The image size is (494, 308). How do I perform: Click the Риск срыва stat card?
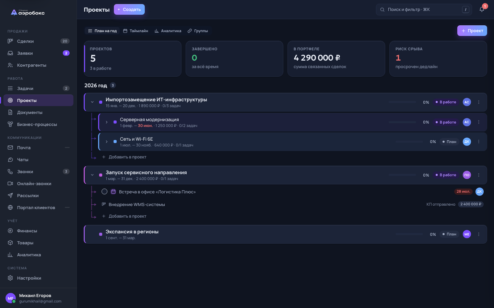tap(438, 59)
